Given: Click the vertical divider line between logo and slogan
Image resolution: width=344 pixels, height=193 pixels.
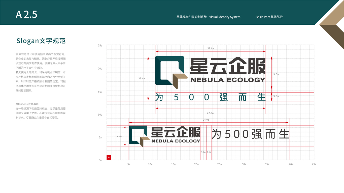Looking at the screenshot, I should click(x=206, y=134).
